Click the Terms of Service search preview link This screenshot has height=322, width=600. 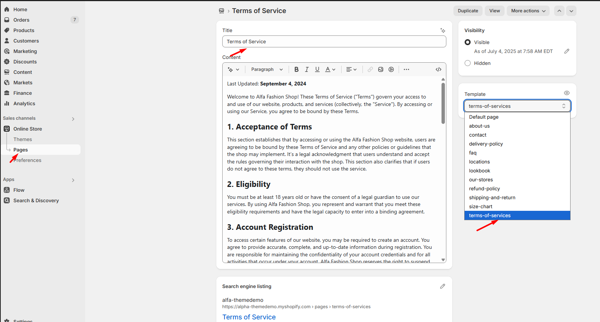pyautogui.click(x=249, y=317)
